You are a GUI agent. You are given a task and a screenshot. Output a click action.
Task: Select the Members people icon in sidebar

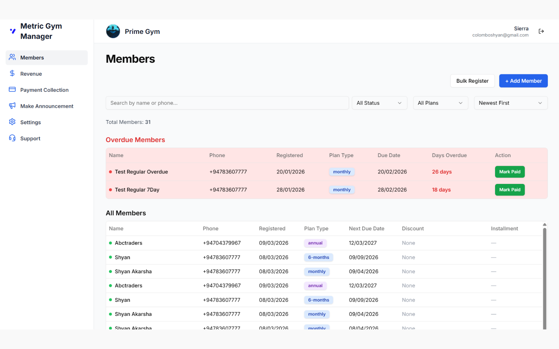[x=12, y=57]
